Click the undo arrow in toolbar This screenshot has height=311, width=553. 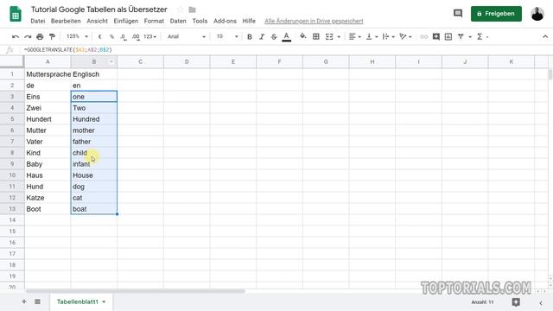click(x=16, y=36)
